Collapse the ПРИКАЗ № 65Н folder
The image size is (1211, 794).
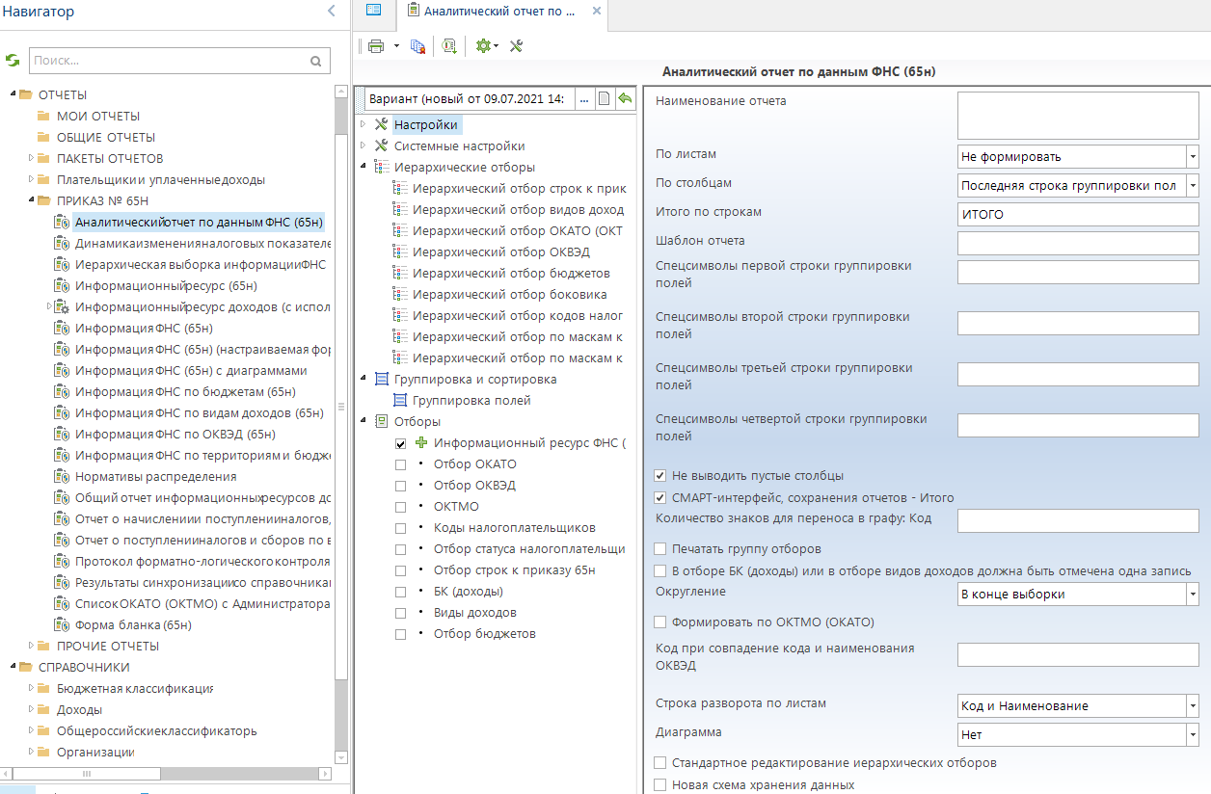click(30, 200)
